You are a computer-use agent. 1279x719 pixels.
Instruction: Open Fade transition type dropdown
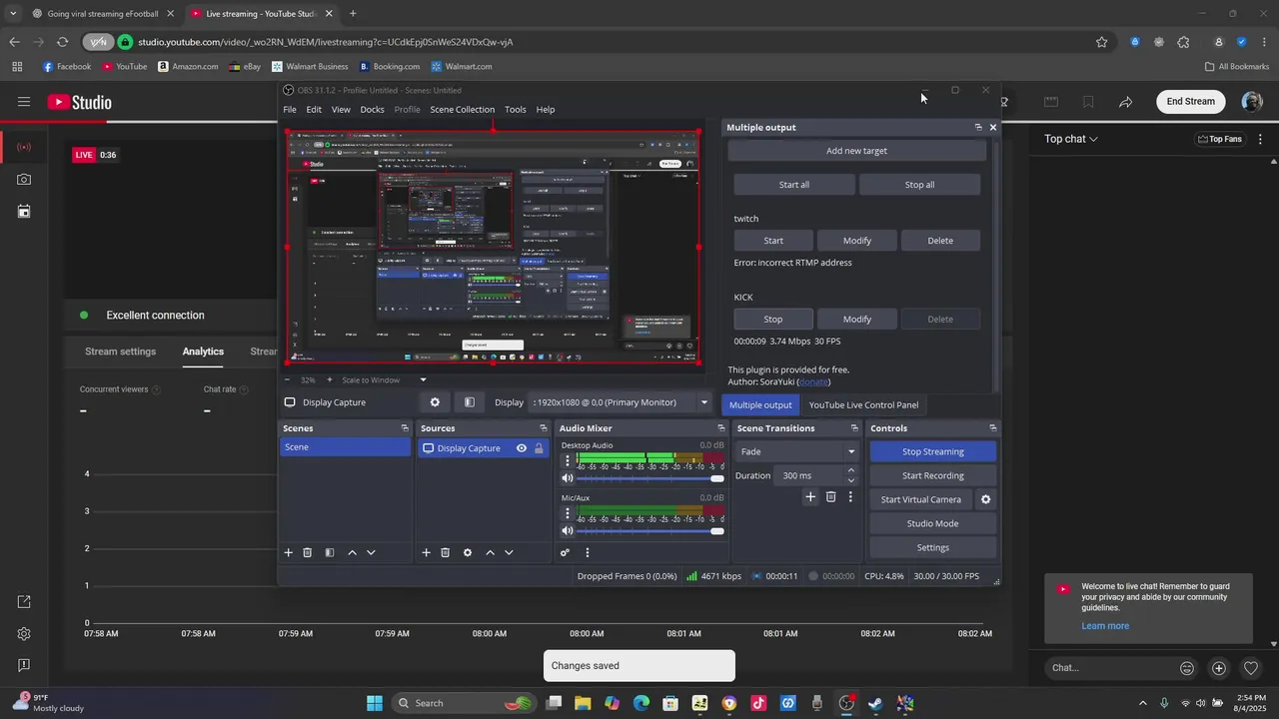[797, 451]
